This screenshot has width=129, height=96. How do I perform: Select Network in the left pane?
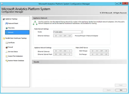click(17, 32)
